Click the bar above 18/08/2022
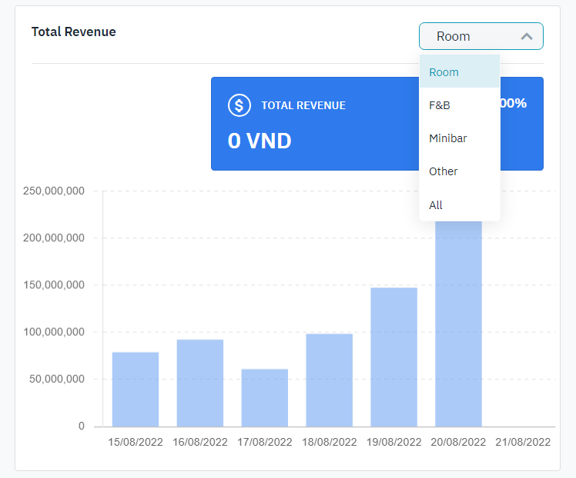This screenshot has height=478, width=576. [330, 380]
